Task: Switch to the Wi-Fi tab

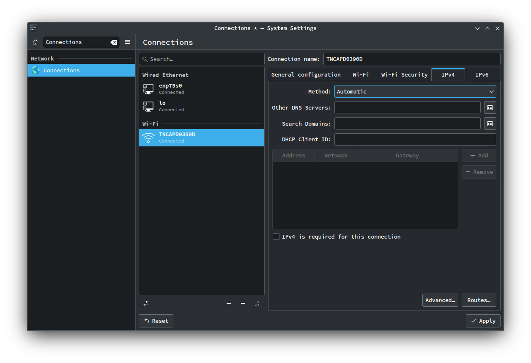Action: tap(361, 74)
